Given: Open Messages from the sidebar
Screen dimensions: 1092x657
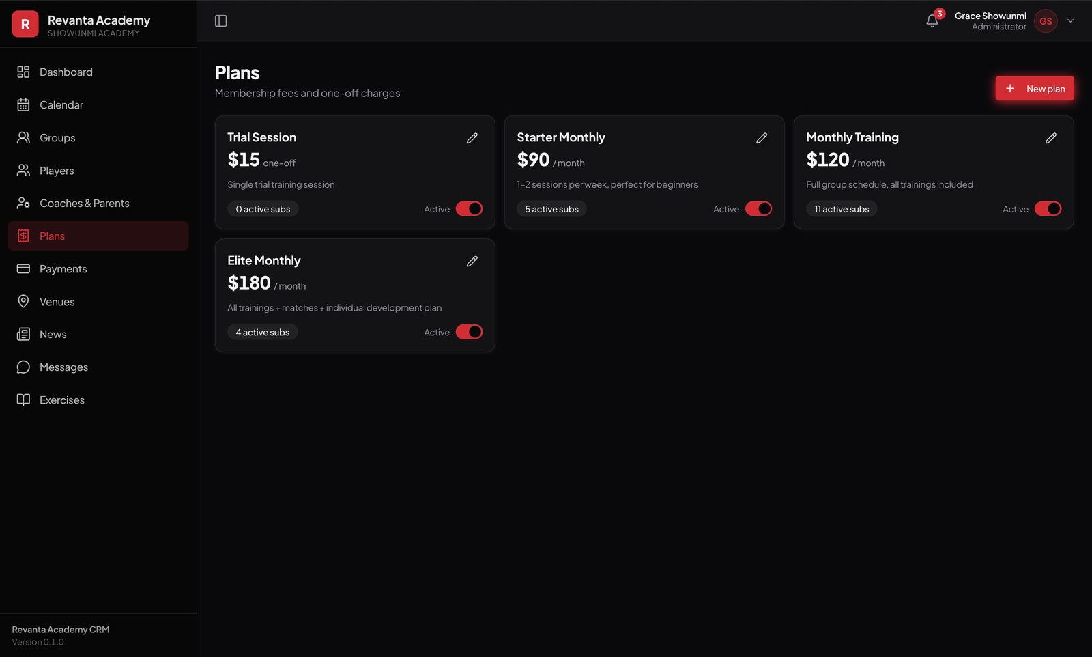Looking at the screenshot, I should click(98, 367).
